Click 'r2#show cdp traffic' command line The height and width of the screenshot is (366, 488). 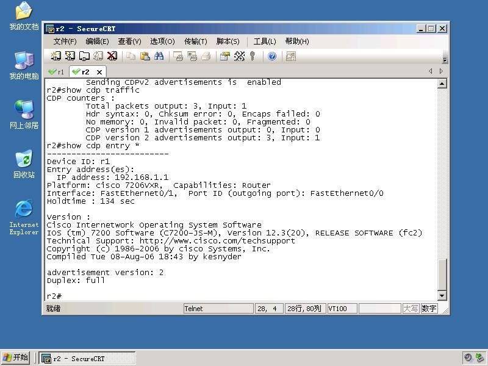[x=93, y=90]
